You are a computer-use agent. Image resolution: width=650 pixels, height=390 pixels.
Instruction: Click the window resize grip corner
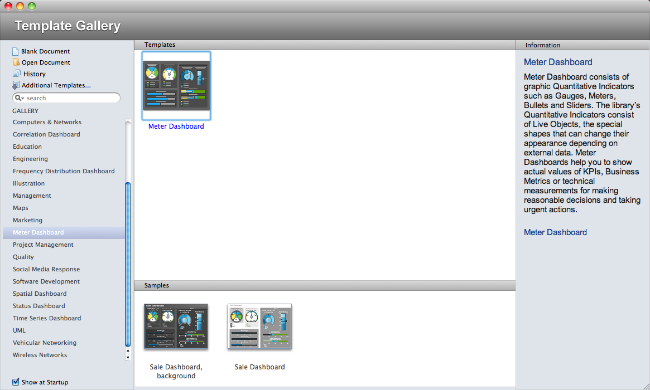pyautogui.click(x=646, y=386)
